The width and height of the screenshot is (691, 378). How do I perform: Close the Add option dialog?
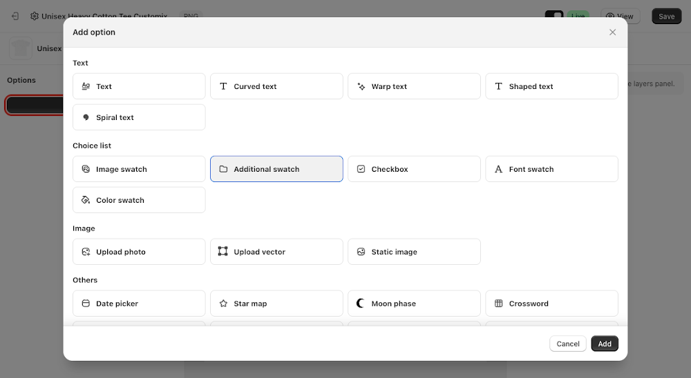point(612,32)
